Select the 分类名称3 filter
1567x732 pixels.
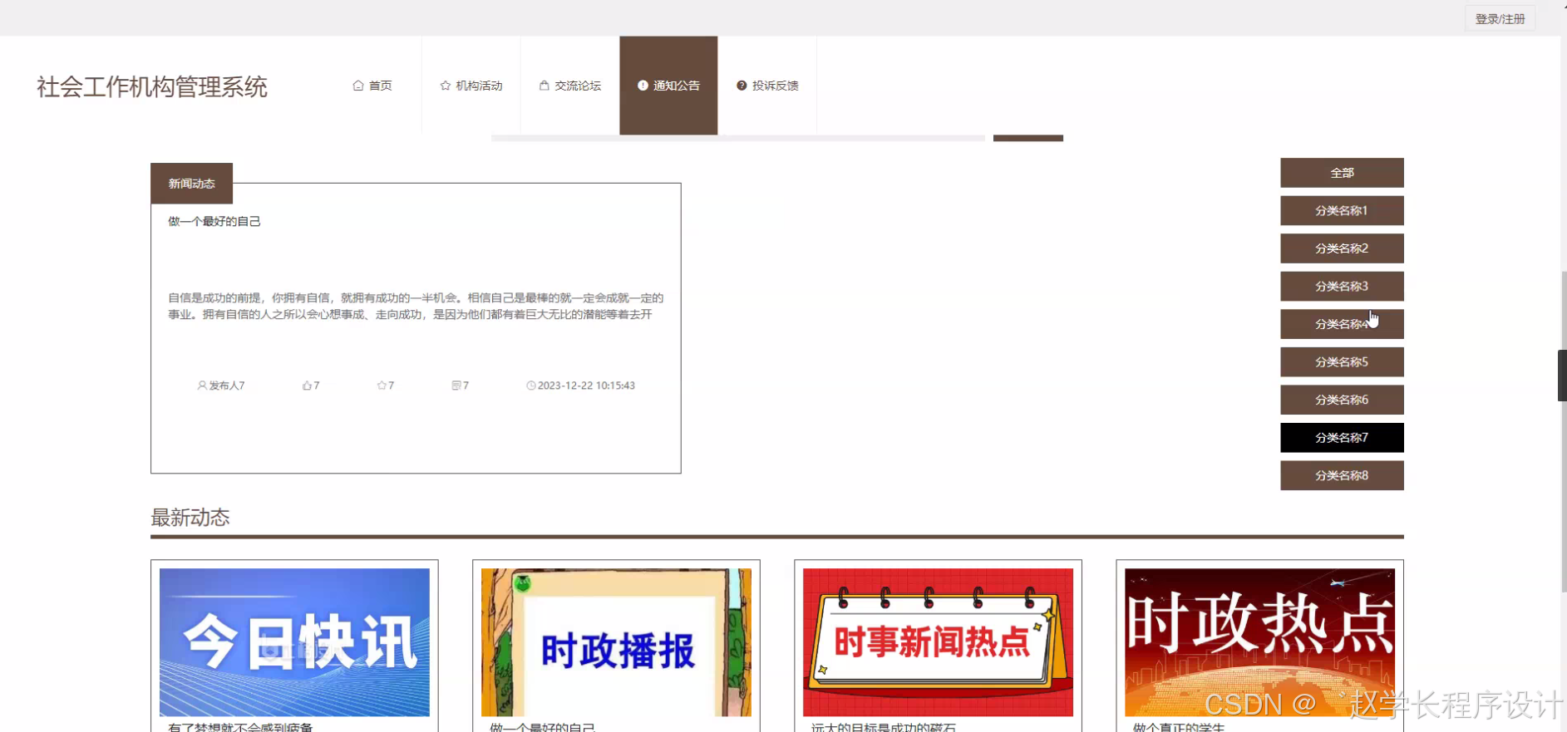coord(1342,286)
